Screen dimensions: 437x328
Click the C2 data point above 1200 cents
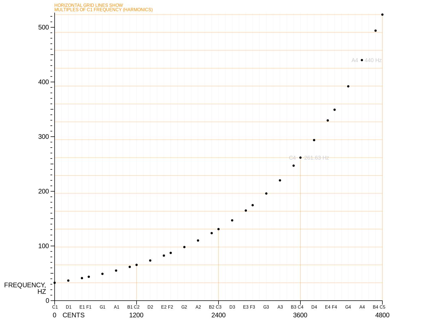137,265
